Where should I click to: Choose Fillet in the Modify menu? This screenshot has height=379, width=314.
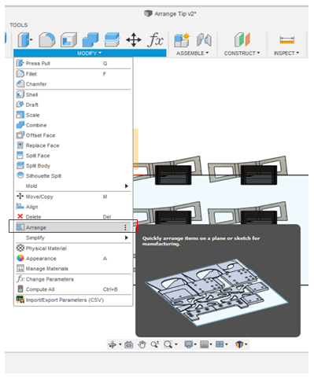(x=73, y=74)
